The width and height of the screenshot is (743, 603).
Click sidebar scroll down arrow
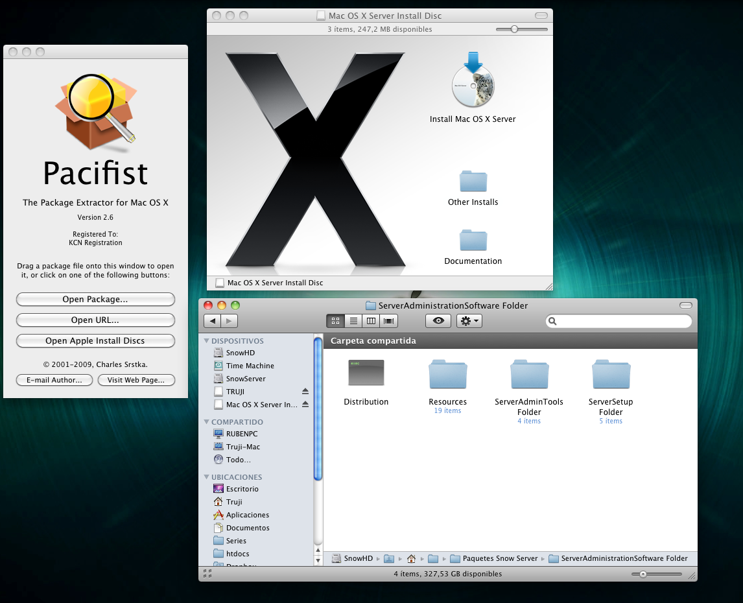coord(318,560)
